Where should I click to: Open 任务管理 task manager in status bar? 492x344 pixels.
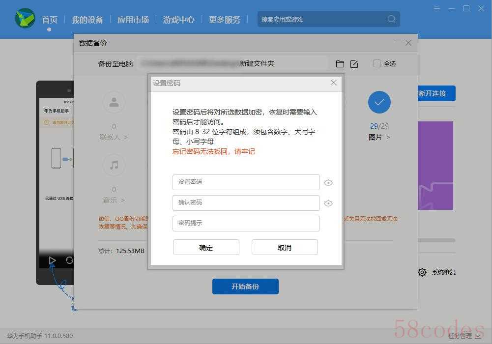[464, 336]
